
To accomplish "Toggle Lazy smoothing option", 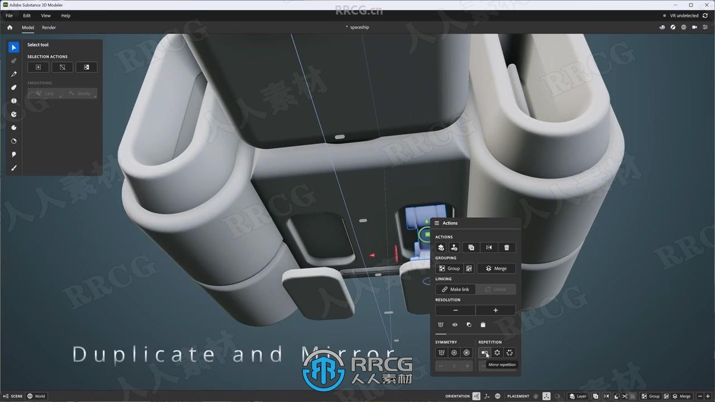I will tap(45, 94).
